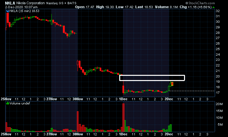Click the 15M volume axis label

pos(219,111)
